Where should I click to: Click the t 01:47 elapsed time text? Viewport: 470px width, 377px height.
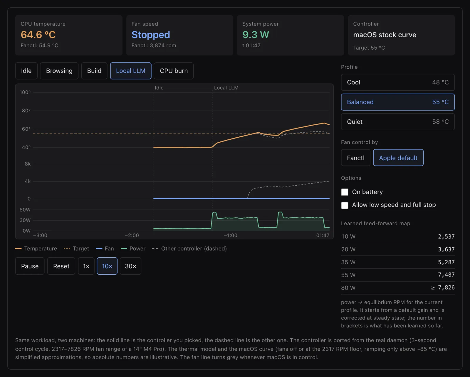251,45
